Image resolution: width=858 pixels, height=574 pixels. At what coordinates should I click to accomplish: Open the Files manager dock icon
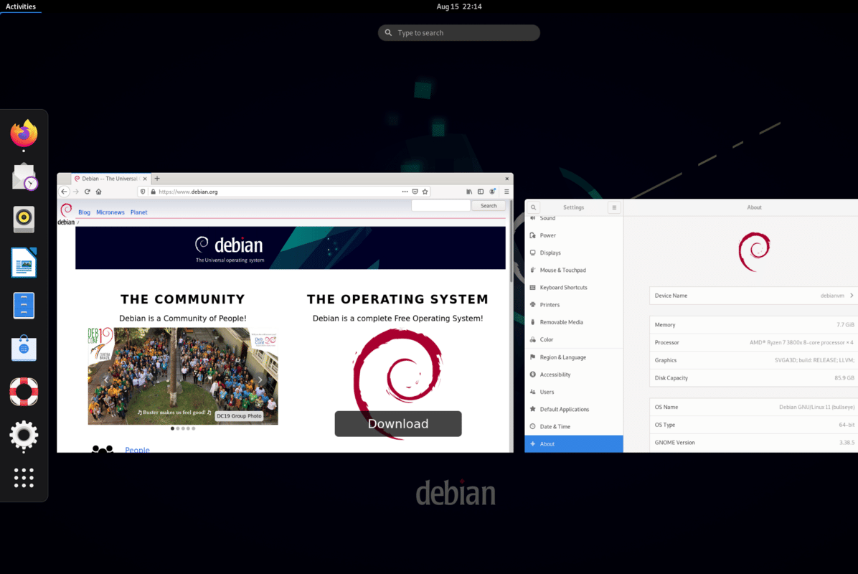pyautogui.click(x=24, y=306)
